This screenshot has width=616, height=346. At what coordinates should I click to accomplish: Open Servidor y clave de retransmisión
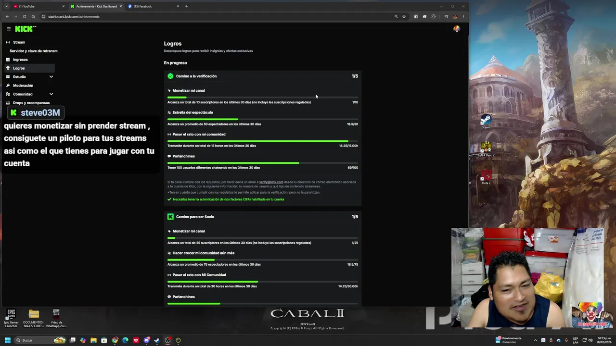point(33,51)
